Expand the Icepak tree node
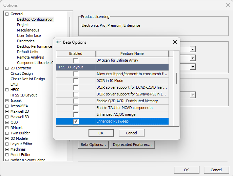The image size is (233, 176). pos(7,101)
